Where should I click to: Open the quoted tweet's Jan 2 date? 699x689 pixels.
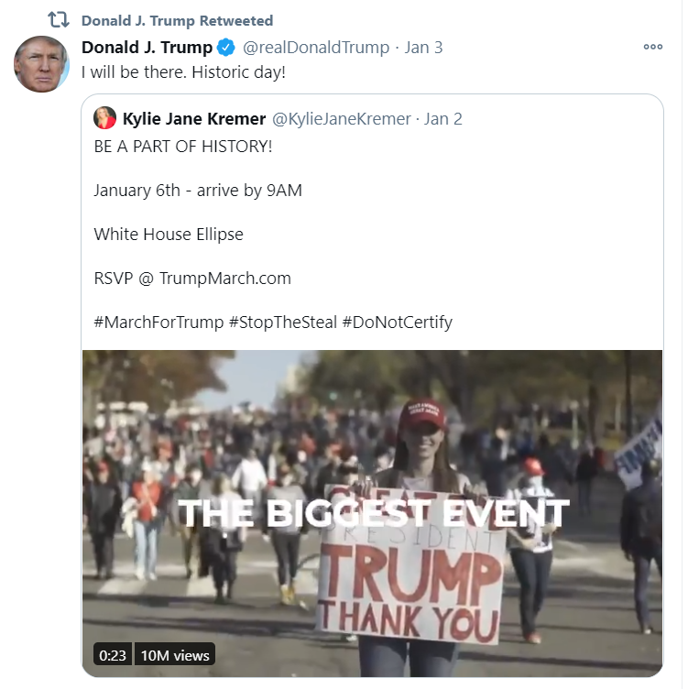(x=442, y=119)
